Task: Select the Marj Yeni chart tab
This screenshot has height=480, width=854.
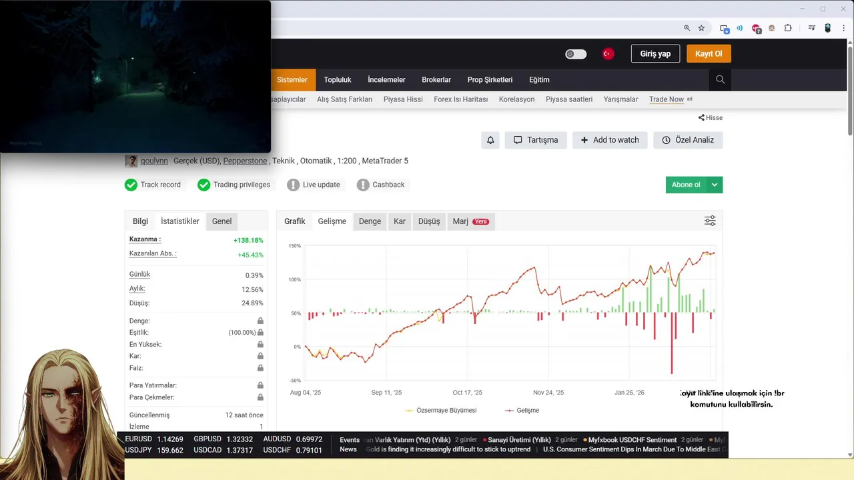Action: click(471, 221)
